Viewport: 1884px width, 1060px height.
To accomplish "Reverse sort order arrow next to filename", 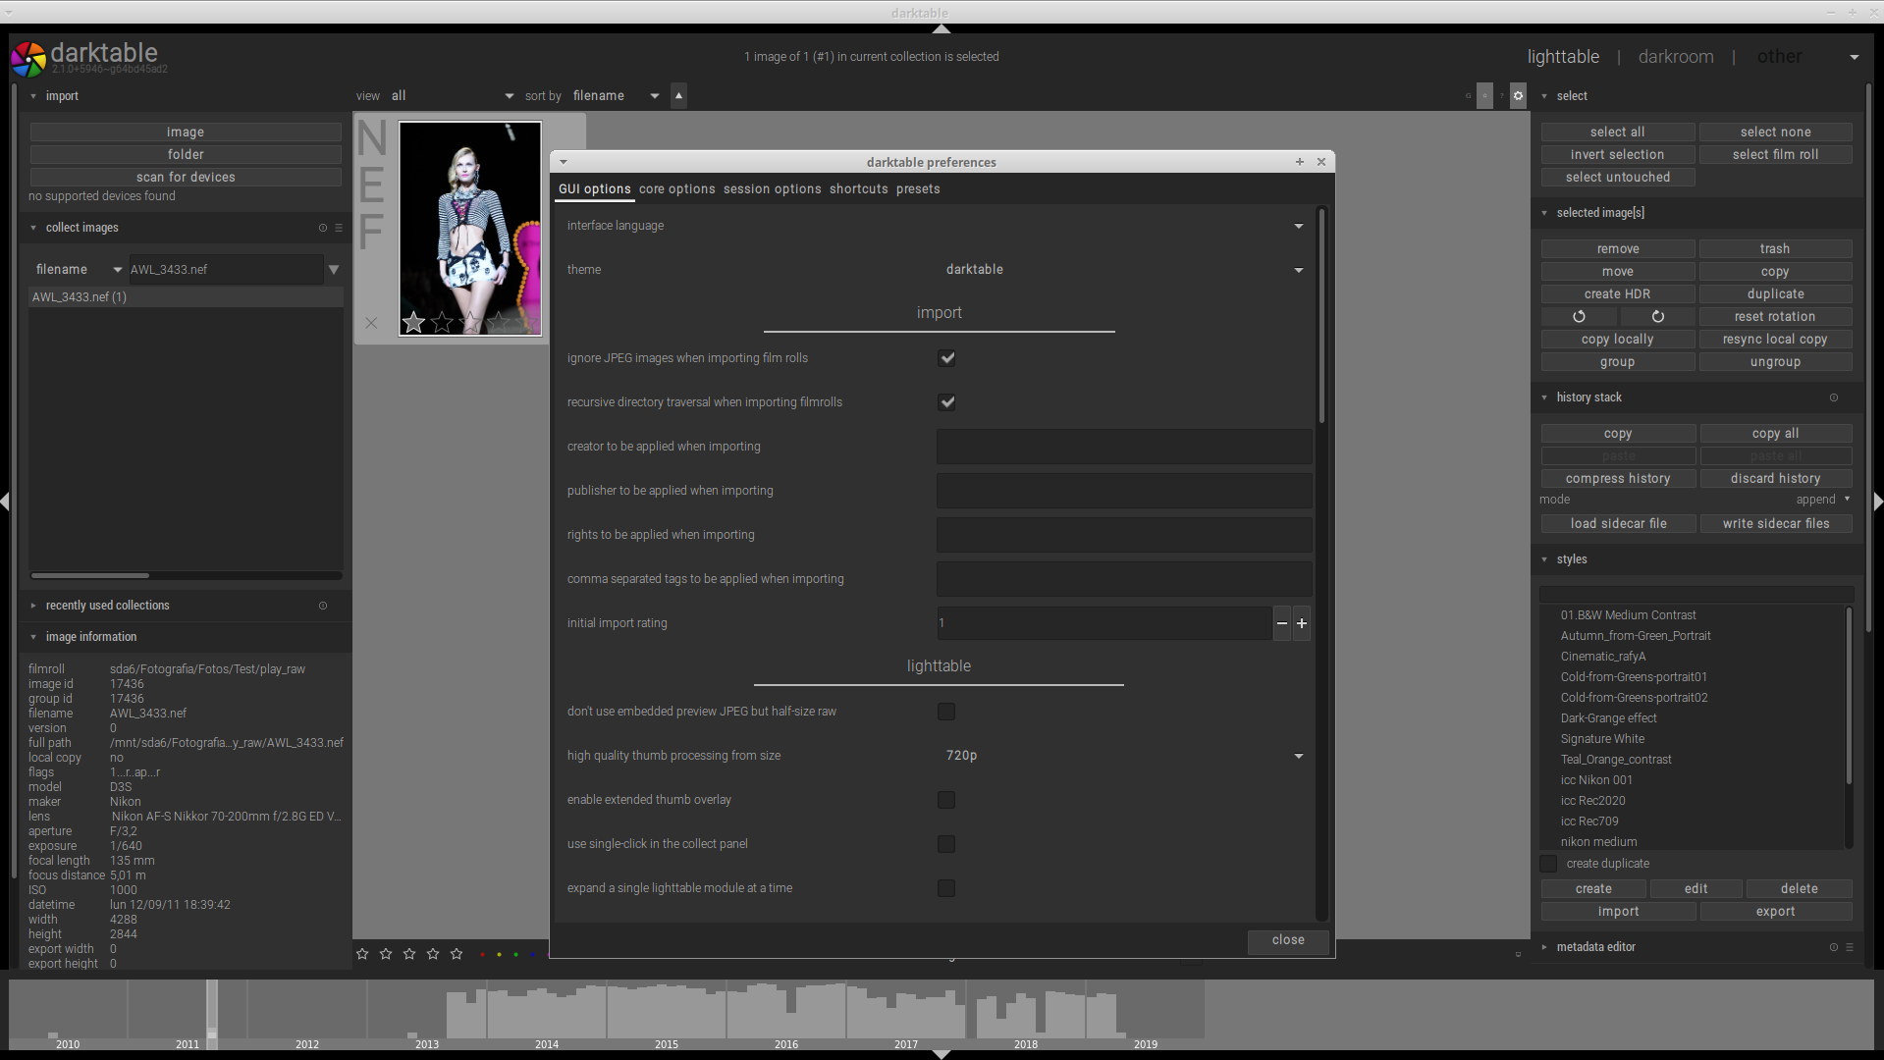I will click(678, 95).
